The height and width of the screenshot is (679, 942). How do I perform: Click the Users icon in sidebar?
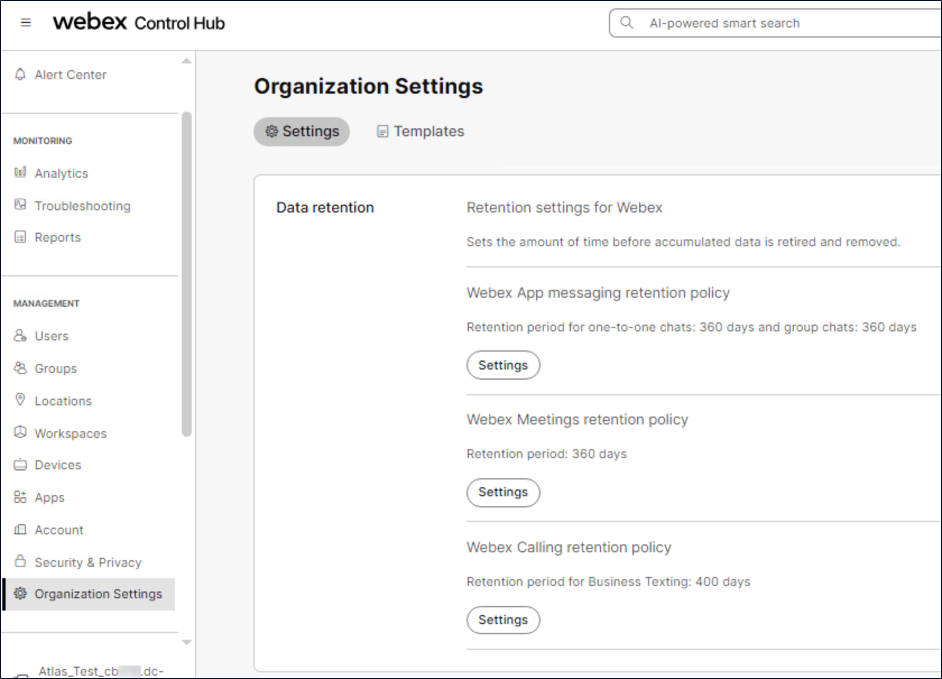[20, 335]
